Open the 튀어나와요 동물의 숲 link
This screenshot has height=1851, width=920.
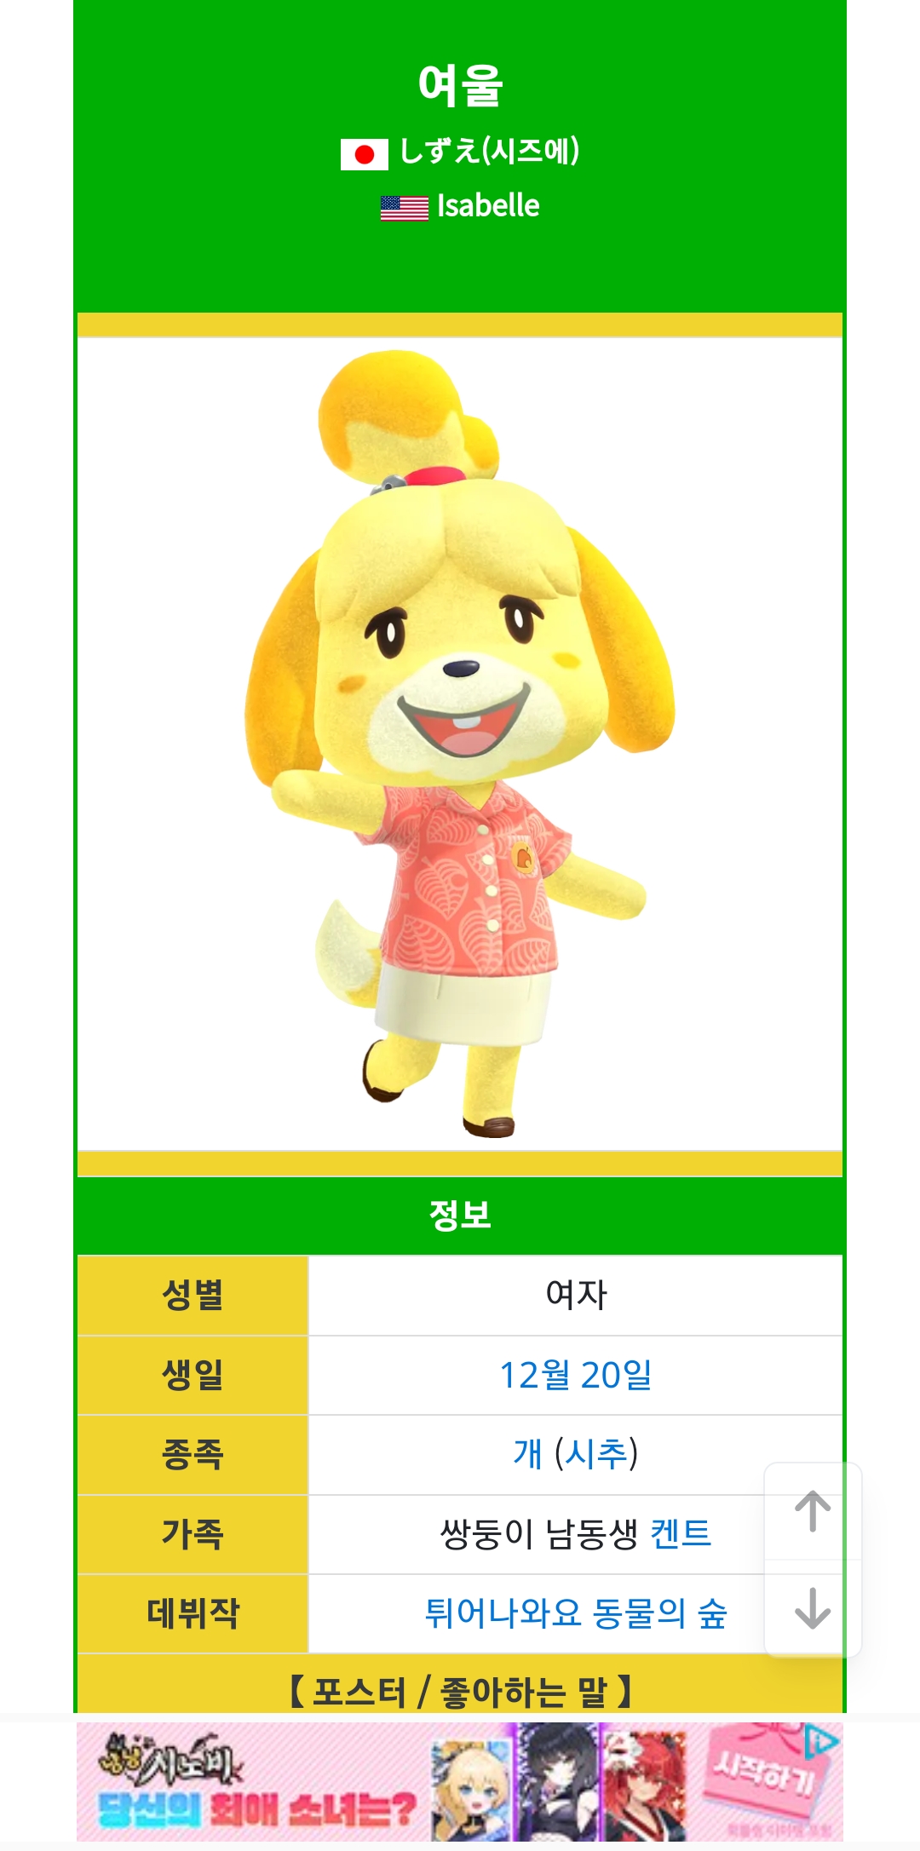pyautogui.click(x=575, y=1613)
